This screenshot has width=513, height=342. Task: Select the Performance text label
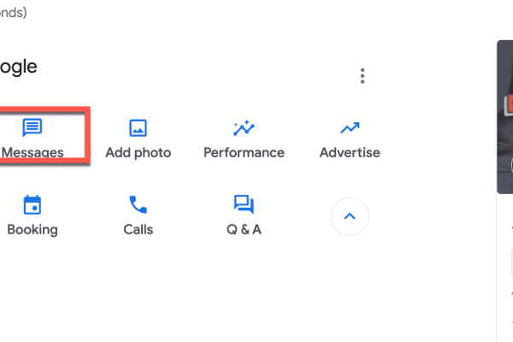[x=244, y=153]
